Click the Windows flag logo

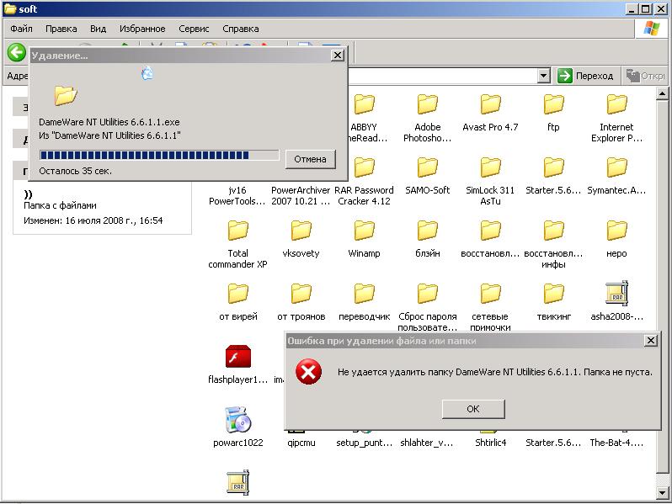pyautogui.click(x=652, y=29)
